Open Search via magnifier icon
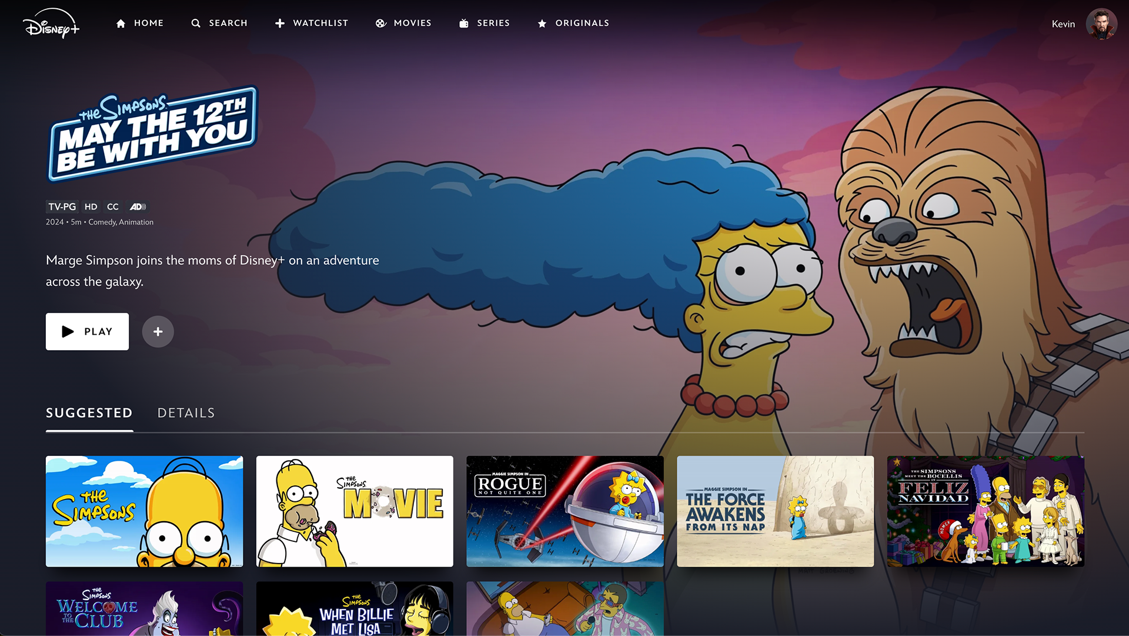The height and width of the screenshot is (636, 1129). click(196, 24)
